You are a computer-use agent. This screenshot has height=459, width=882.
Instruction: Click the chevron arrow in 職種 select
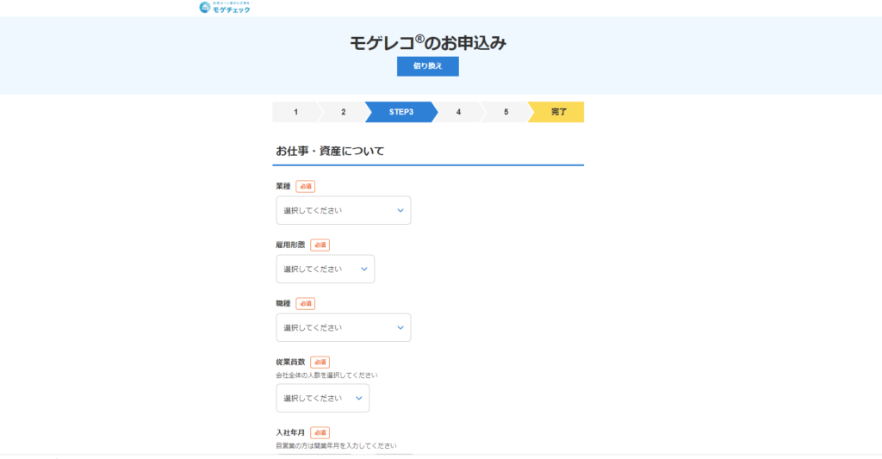click(x=401, y=327)
